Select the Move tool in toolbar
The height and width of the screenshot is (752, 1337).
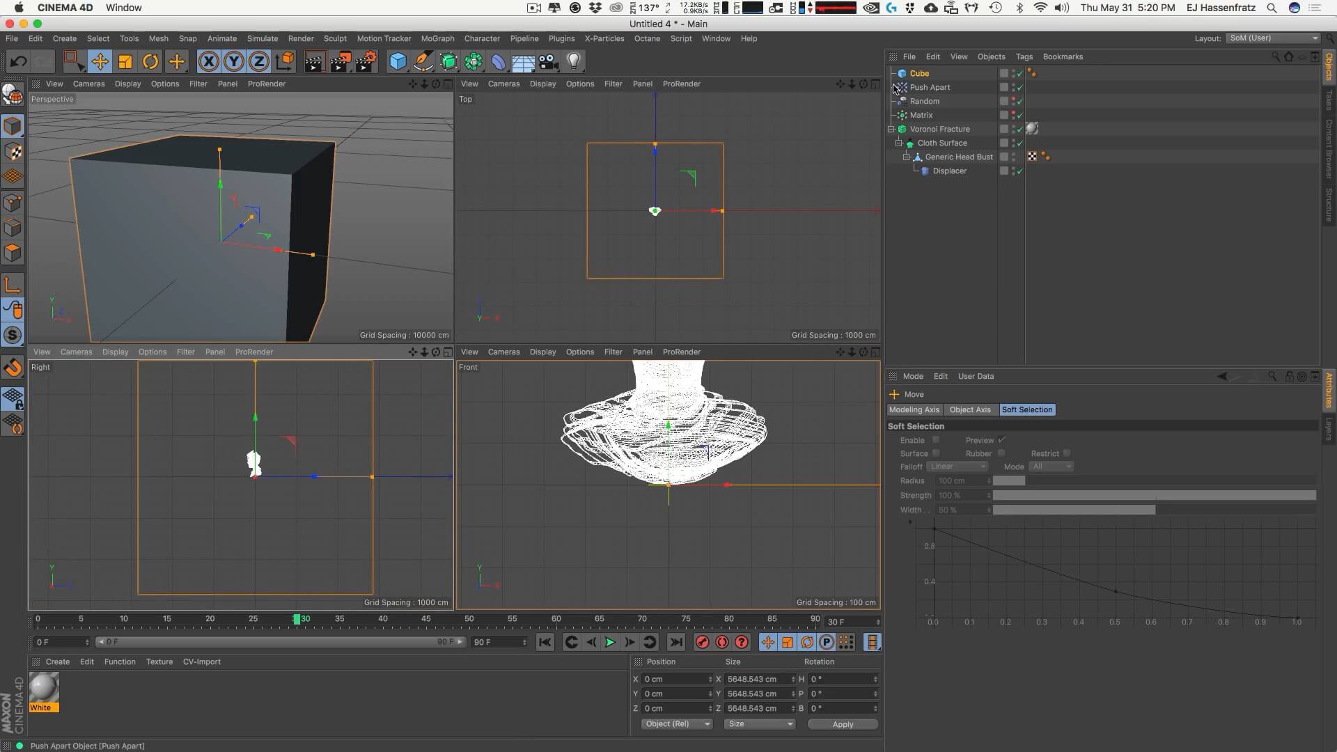click(x=100, y=62)
